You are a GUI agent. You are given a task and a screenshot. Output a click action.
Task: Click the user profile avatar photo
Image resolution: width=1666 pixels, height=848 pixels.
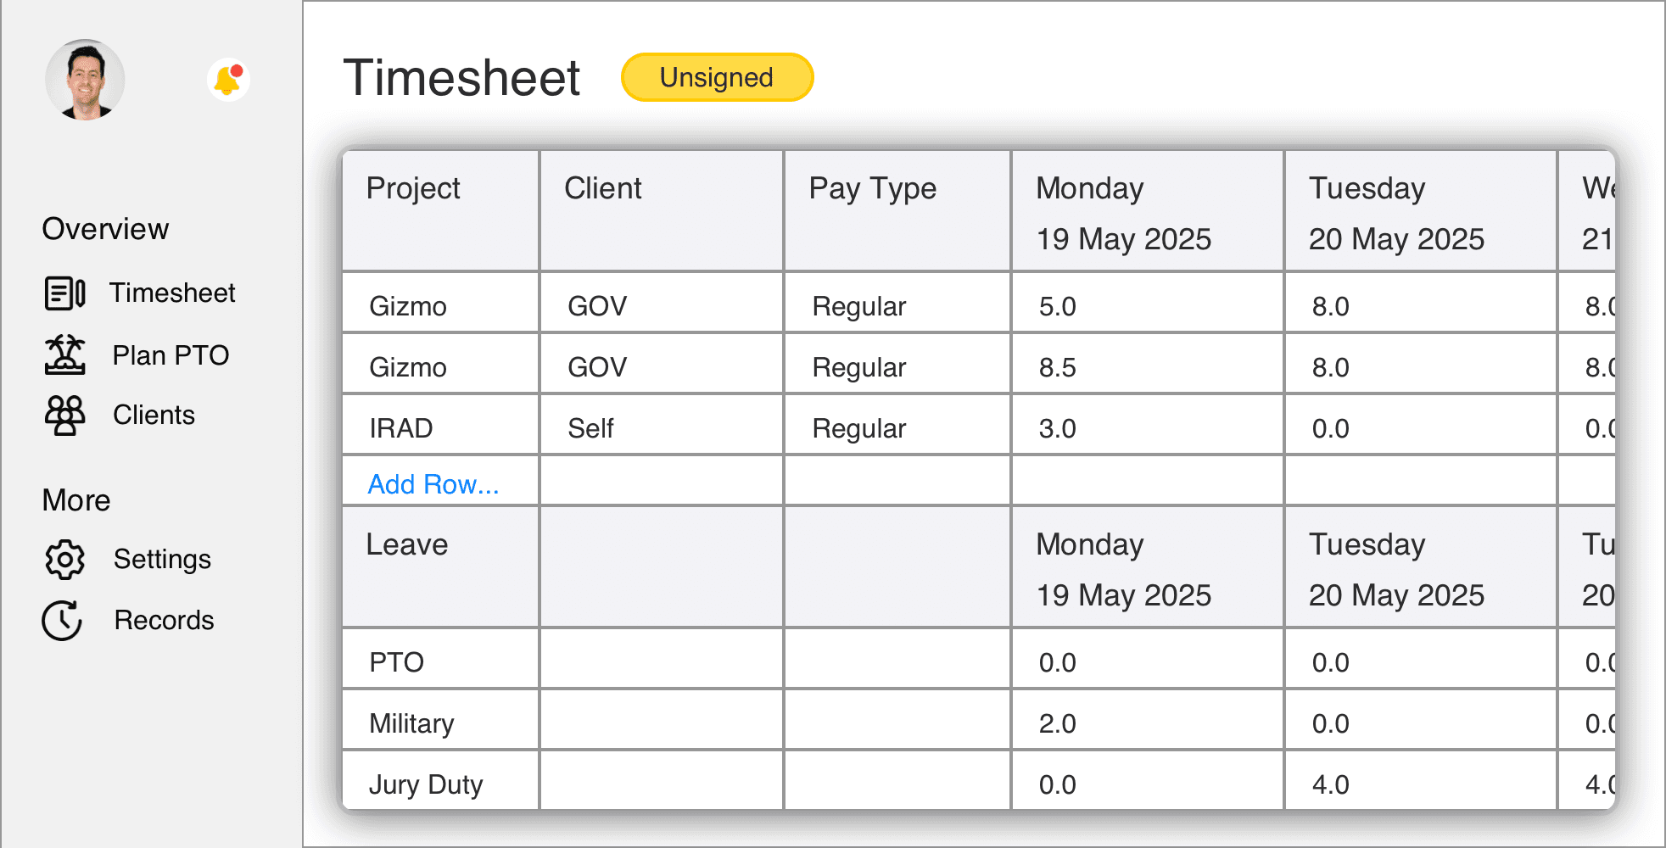(85, 80)
